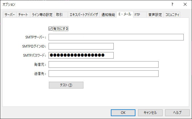Click the 発信元 input field
Viewport: 192px width, 119px height.
103,65
